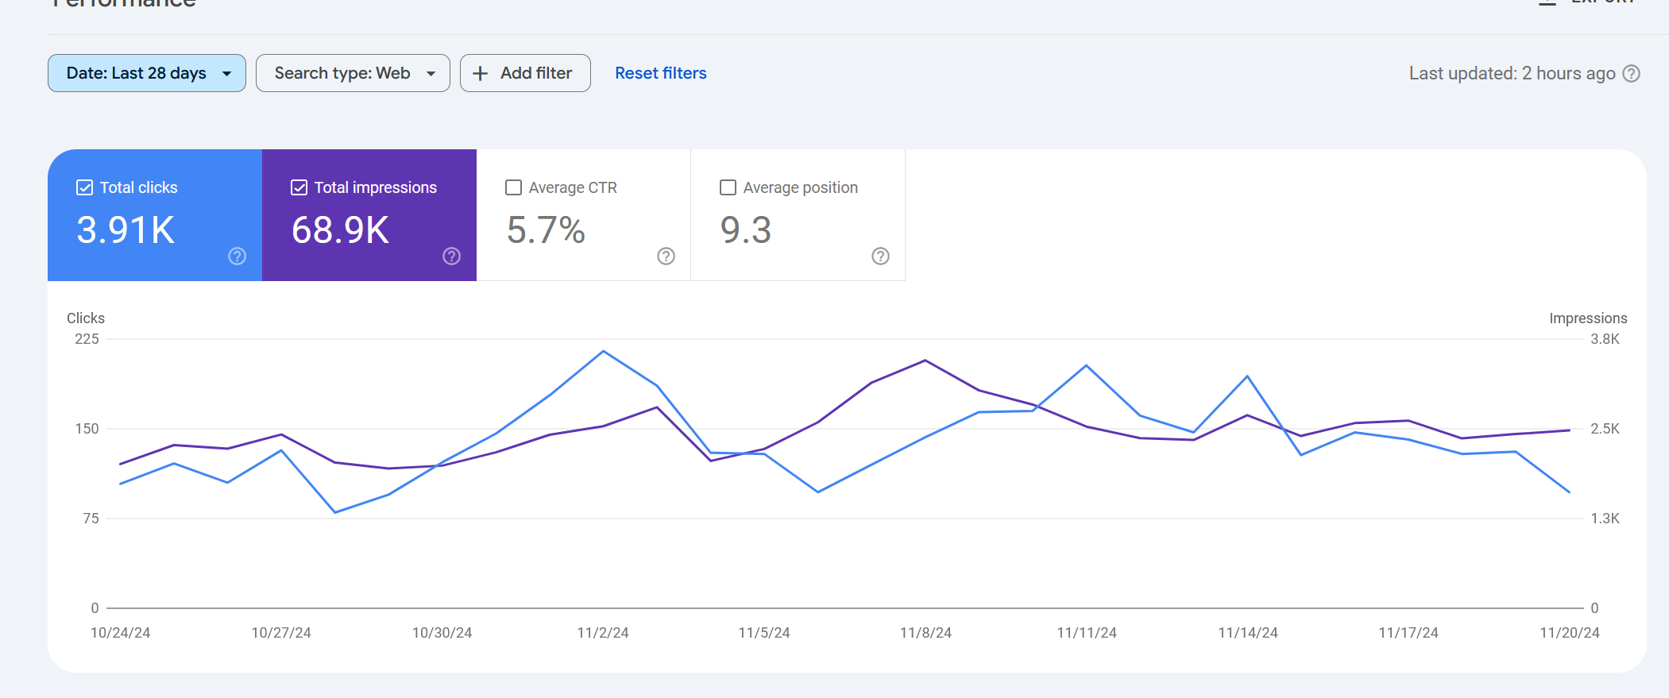This screenshot has height=698, width=1669.
Task: Enable the Average position checkbox
Action: (728, 187)
